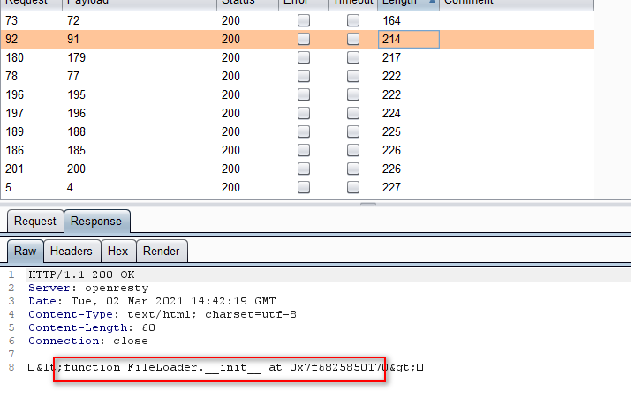Click the Server header line in response
Viewport: 631px width, 413px height.
(88, 288)
